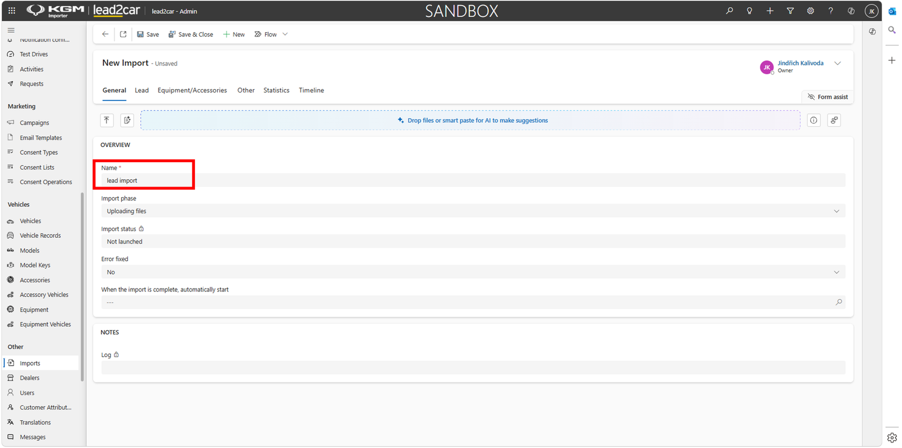Expand the Flow menu chevron

(x=285, y=34)
